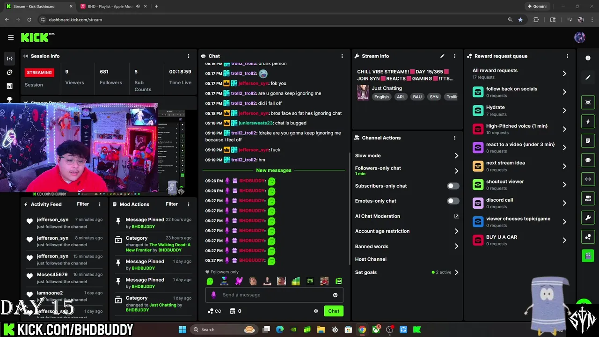Expand Slow mode settings
599x337 pixels.
click(456, 156)
